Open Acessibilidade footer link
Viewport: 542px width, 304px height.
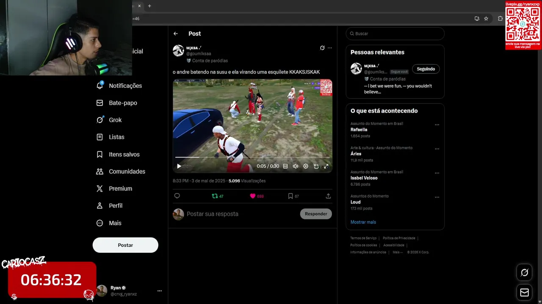(x=394, y=245)
